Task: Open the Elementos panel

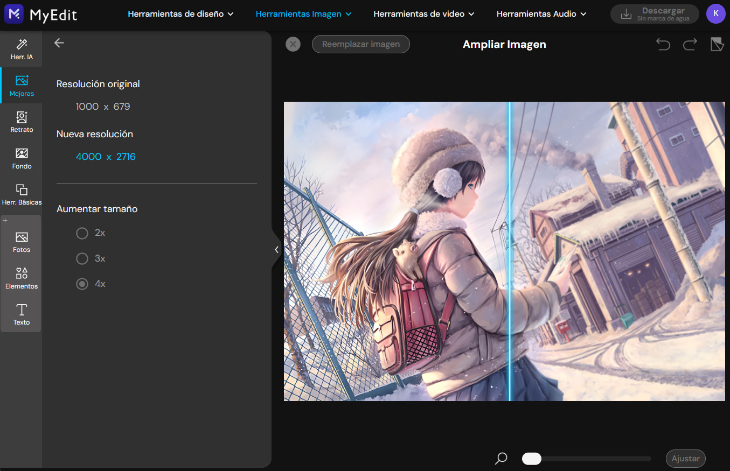Action: (x=22, y=278)
